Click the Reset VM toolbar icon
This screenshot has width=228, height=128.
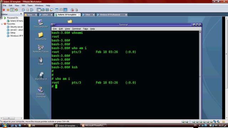click(16, 10)
